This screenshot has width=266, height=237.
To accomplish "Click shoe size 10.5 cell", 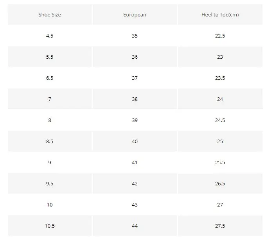I will [50, 226].
